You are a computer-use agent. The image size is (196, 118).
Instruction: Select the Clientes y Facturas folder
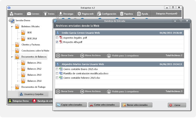point(31,44)
